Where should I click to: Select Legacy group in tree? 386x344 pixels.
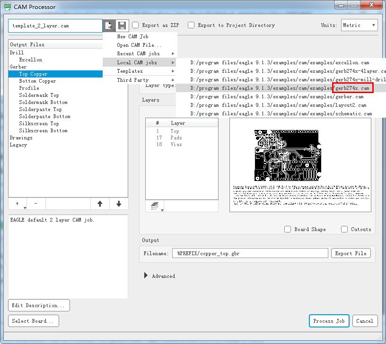[x=18, y=145]
